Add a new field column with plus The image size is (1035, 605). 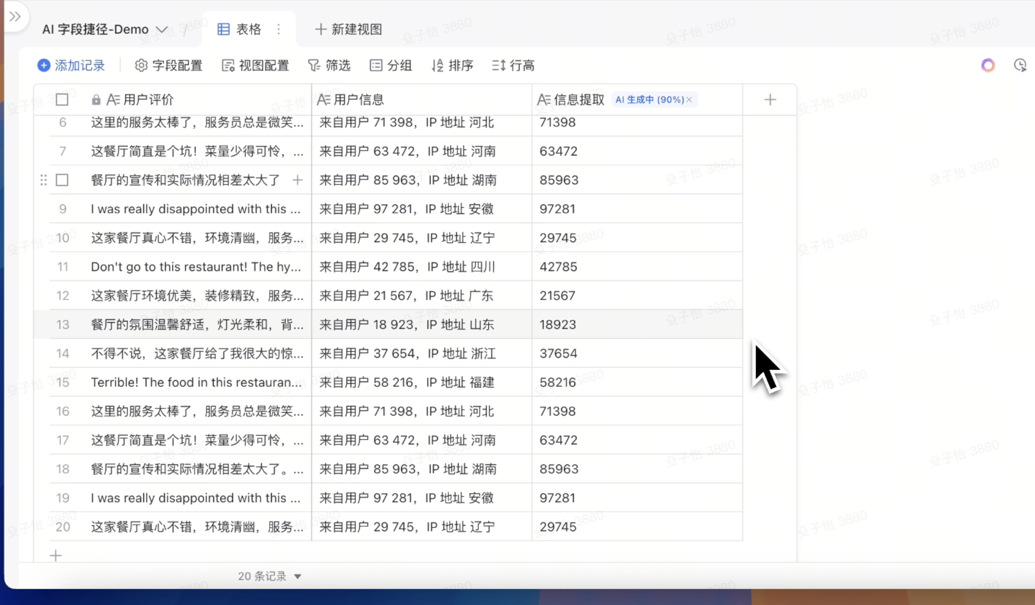tap(770, 99)
